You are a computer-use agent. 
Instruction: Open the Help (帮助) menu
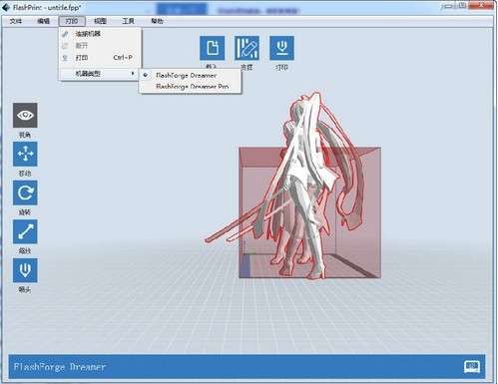[x=157, y=21]
